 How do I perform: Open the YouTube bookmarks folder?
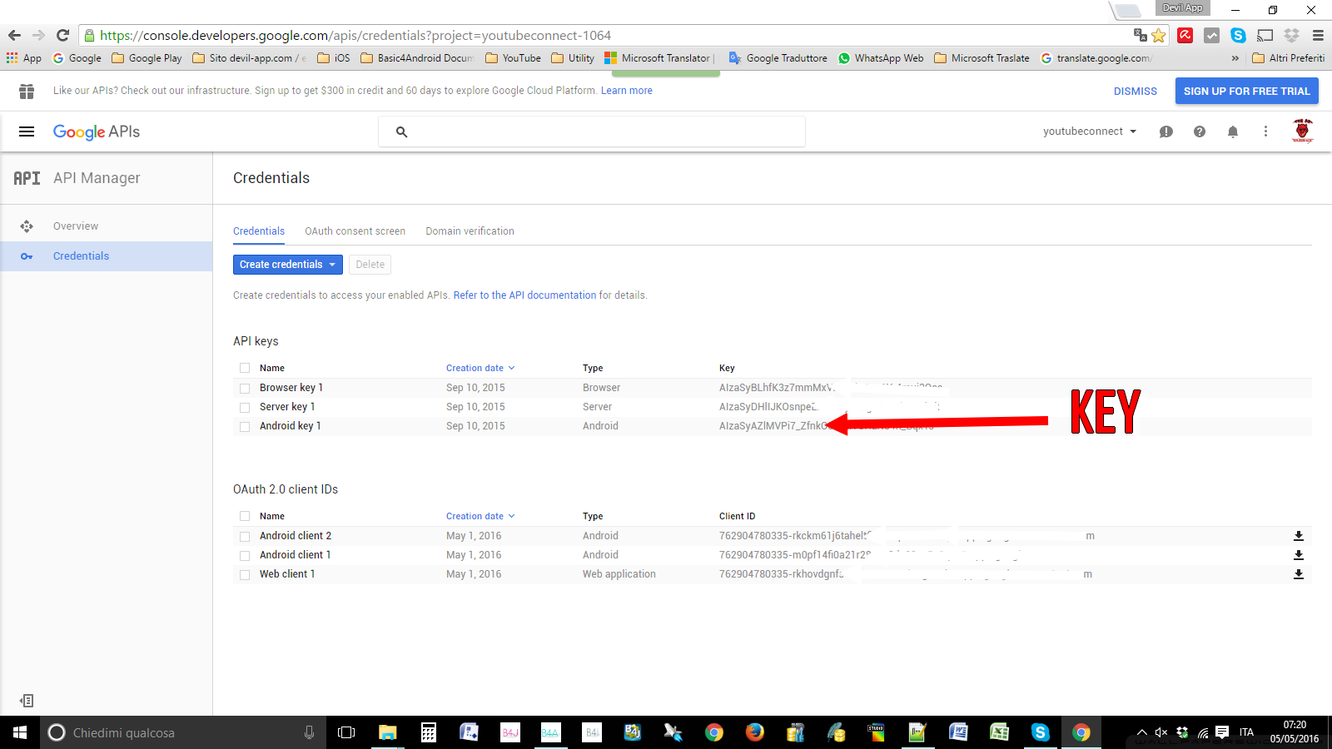pos(513,58)
